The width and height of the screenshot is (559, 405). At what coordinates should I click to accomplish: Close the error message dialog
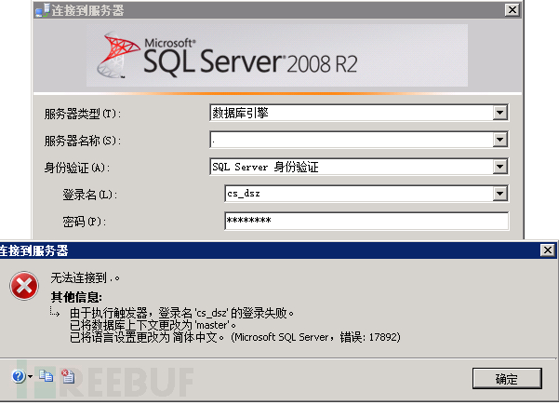[x=548, y=250]
